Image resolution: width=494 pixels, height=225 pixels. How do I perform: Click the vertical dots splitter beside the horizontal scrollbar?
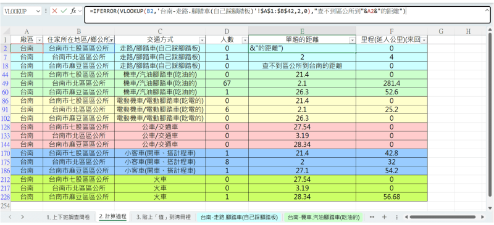(396, 217)
